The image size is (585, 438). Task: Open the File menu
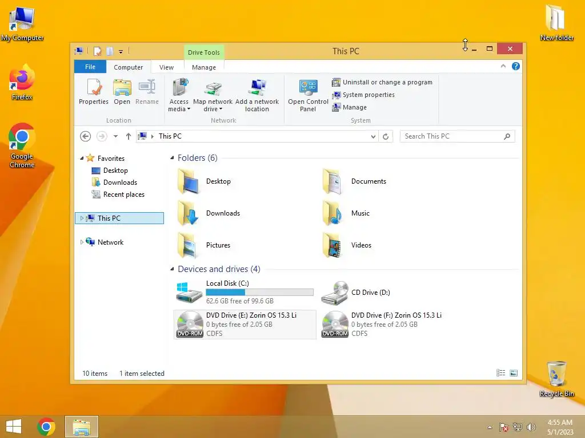[90, 67]
